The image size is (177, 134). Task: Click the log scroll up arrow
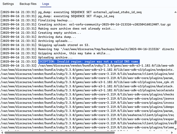(175, 12)
